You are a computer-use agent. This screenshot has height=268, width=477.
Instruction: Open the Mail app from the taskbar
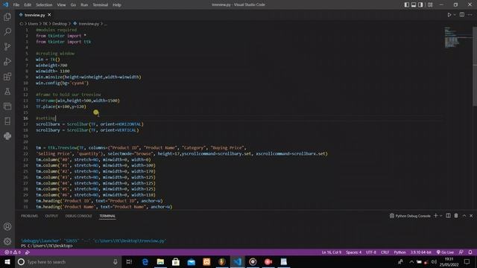point(191,261)
